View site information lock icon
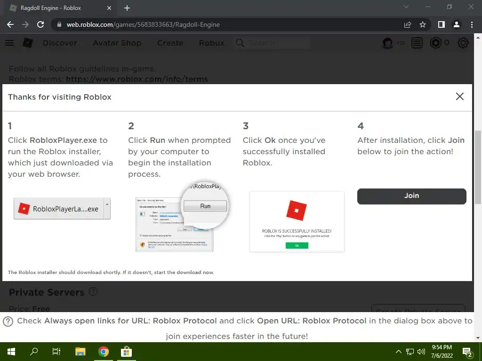The image size is (482, 361). click(59, 24)
